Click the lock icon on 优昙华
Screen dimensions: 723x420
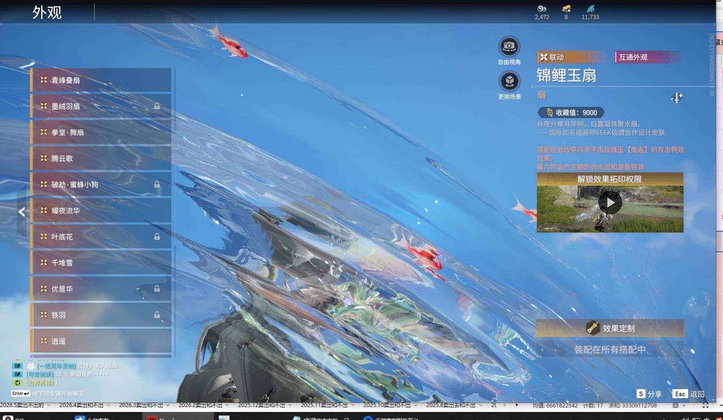coord(157,289)
